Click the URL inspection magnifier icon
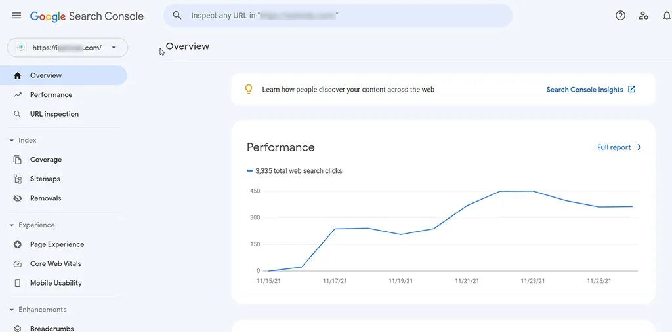The height and width of the screenshot is (332, 672). pyautogui.click(x=18, y=114)
